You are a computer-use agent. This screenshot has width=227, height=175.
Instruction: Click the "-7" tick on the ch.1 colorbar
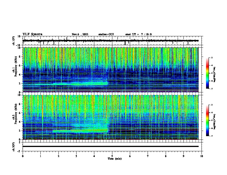211,89
